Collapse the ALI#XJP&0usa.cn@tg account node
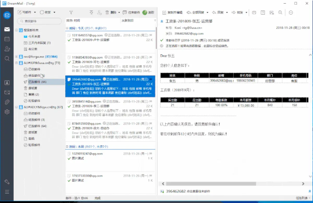Viewport: 313px width, 203px height. coord(17,63)
